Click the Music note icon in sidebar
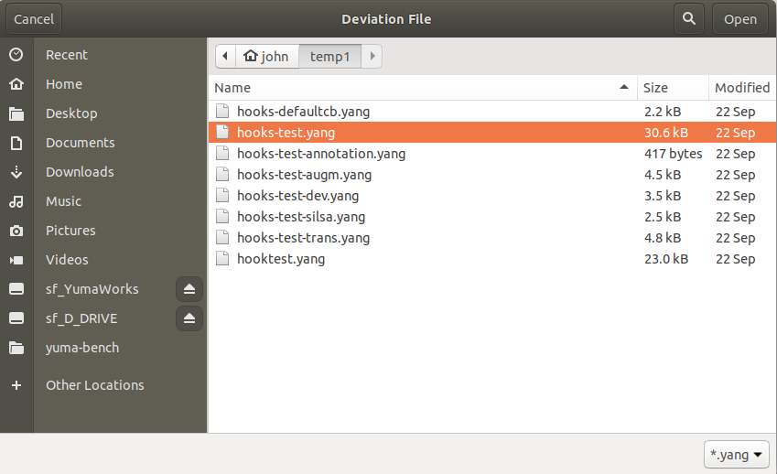This screenshot has width=777, height=474. (x=16, y=201)
